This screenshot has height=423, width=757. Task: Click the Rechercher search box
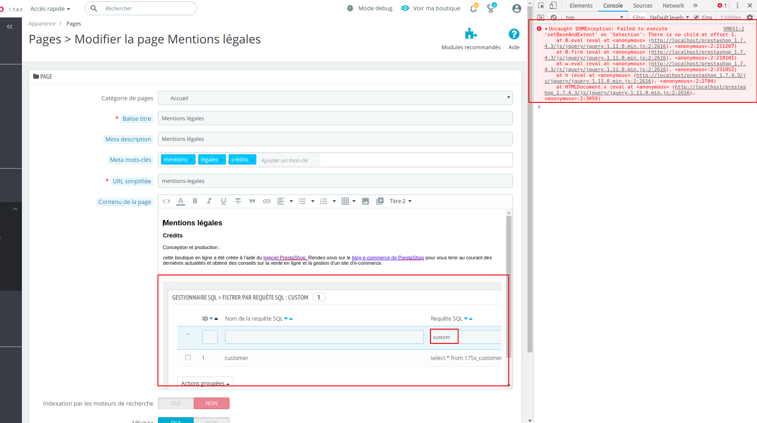tap(141, 8)
